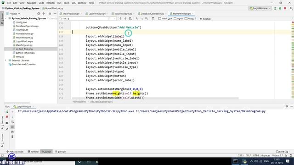
Task: Click addAddStudentPage() in breadcrumb bar
Action: pos(102,102)
